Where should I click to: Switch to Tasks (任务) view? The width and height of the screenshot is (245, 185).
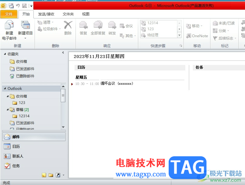tap(34, 166)
